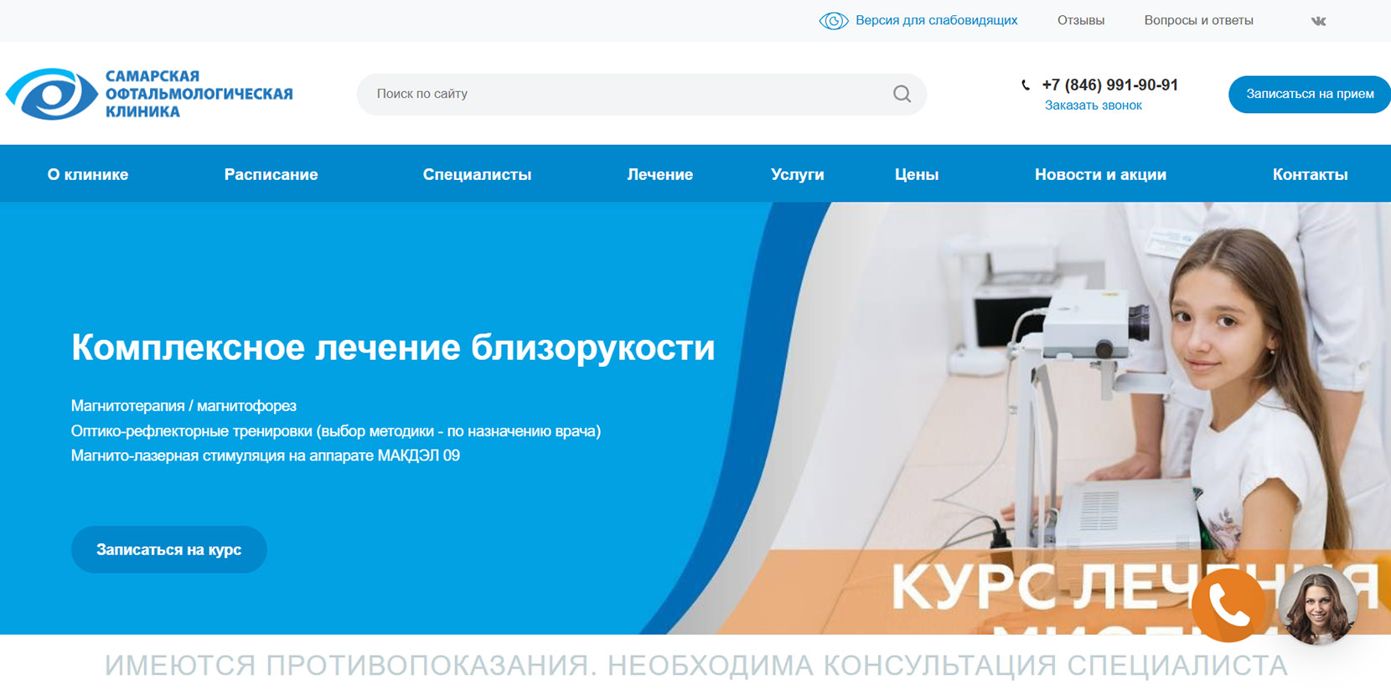
Task: Click the magnifying glass search icon
Action: (902, 94)
